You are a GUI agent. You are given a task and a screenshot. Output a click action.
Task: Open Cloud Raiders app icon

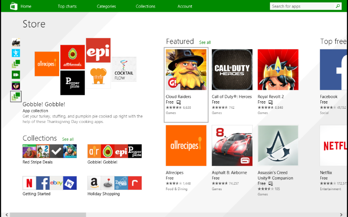[186, 70]
